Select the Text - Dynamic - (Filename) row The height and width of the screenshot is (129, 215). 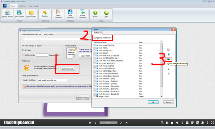(x=127, y=89)
